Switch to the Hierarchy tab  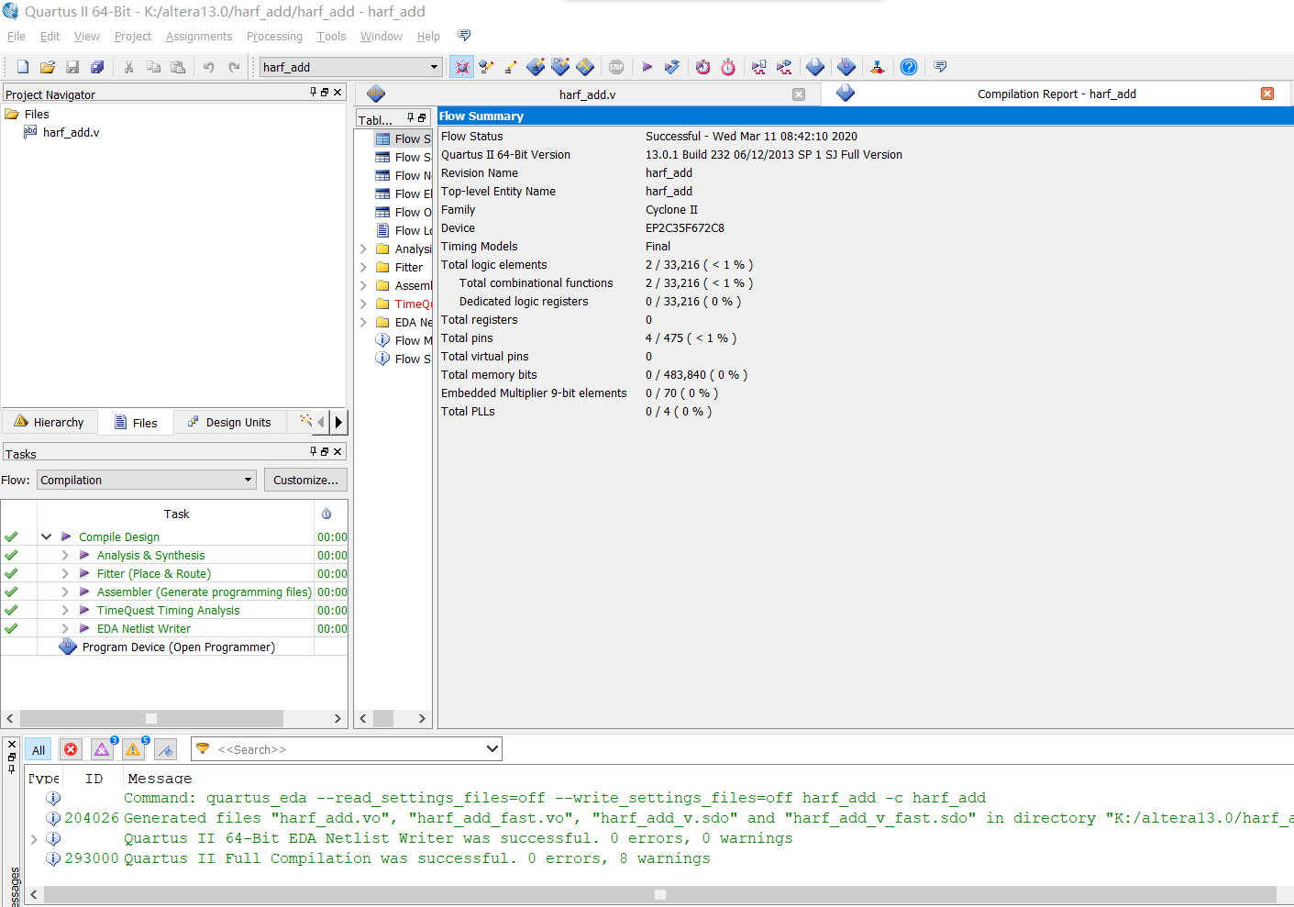click(50, 422)
